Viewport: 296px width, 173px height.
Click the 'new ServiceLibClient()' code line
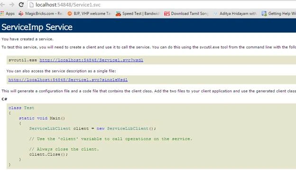(x=92, y=129)
